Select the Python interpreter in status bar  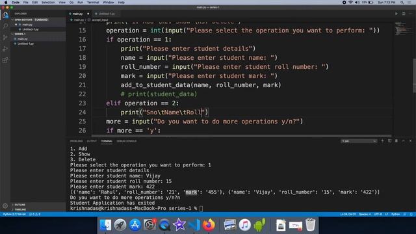coord(14,214)
